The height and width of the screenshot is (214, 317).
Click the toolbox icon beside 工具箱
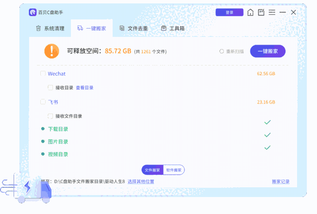click(164, 28)
